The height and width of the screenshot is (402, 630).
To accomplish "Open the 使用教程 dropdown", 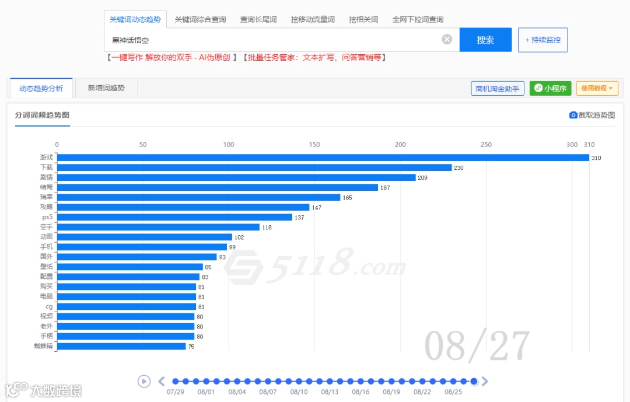I will 597,88.
